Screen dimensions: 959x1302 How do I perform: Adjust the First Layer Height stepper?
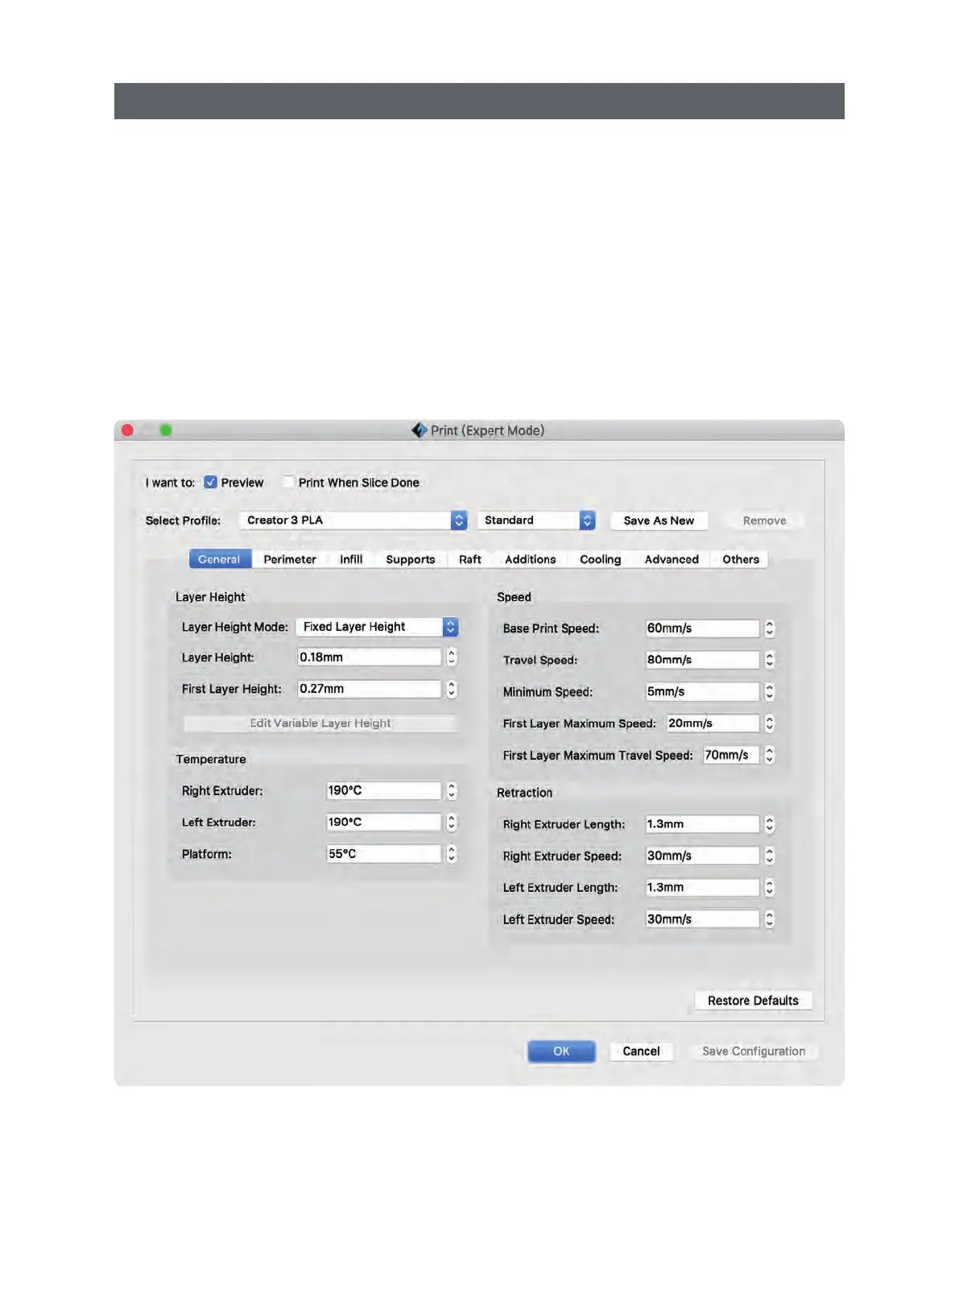(452, 689)
